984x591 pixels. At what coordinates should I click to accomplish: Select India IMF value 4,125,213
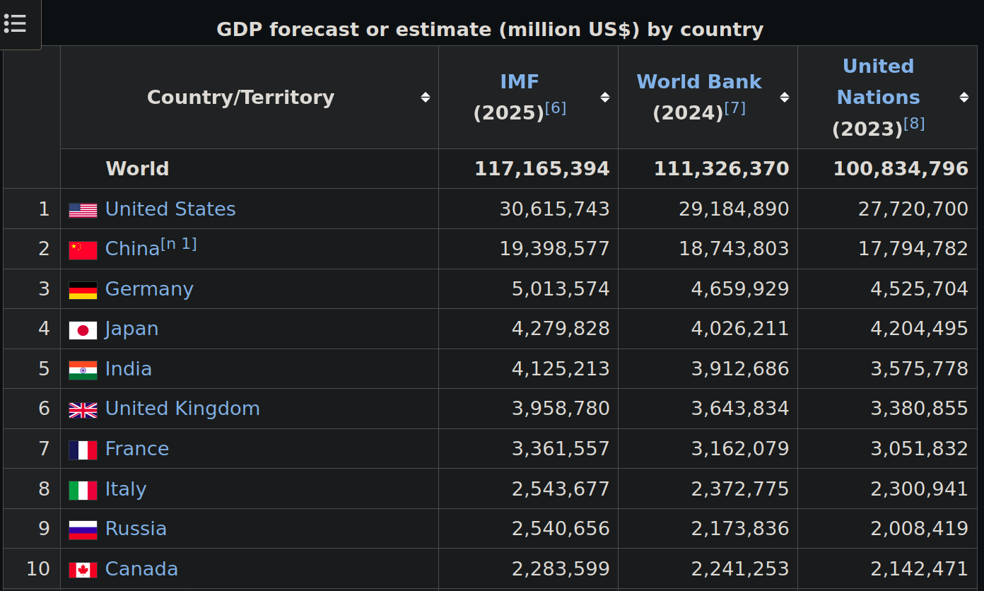tap(561, 369)
